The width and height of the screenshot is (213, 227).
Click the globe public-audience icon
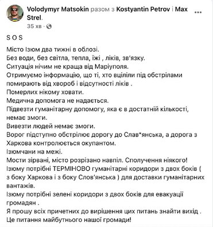tap(49, 26)
